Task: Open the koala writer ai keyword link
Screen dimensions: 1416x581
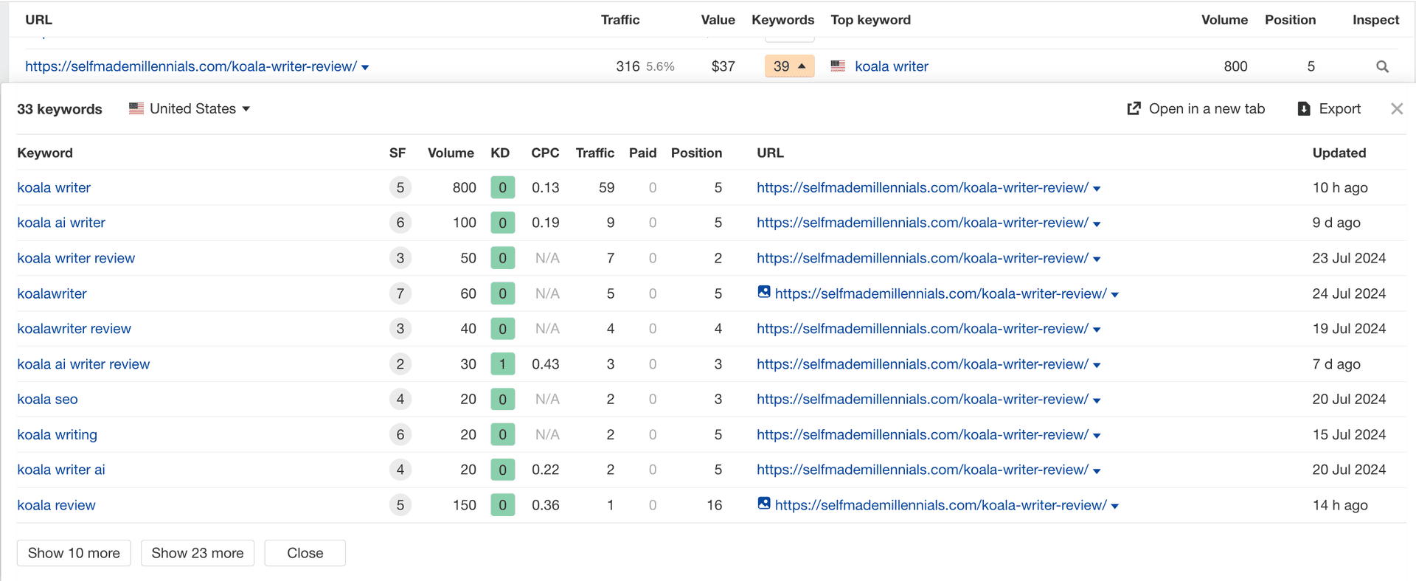Action: tap(61, 470)
